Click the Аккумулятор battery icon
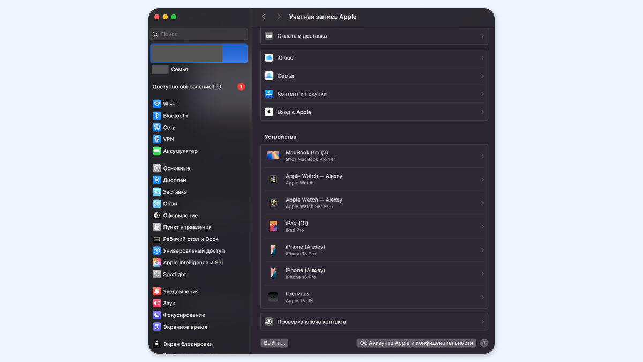 (156, 151)
